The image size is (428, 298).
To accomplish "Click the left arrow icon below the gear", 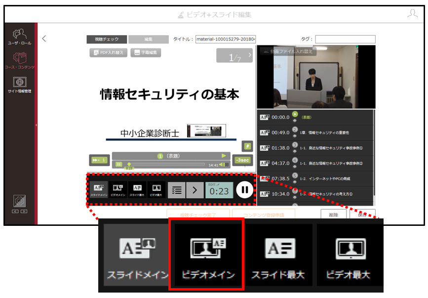I will tap(15, 211).
